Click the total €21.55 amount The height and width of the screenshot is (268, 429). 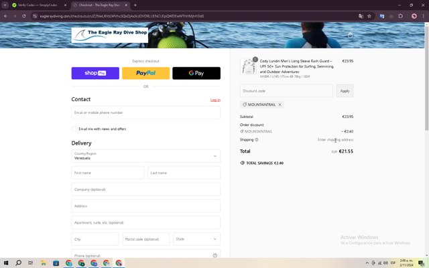coord(346,151)
